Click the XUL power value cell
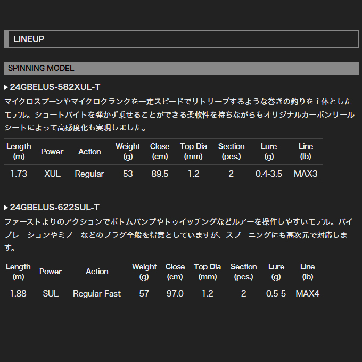 (52, 174)
